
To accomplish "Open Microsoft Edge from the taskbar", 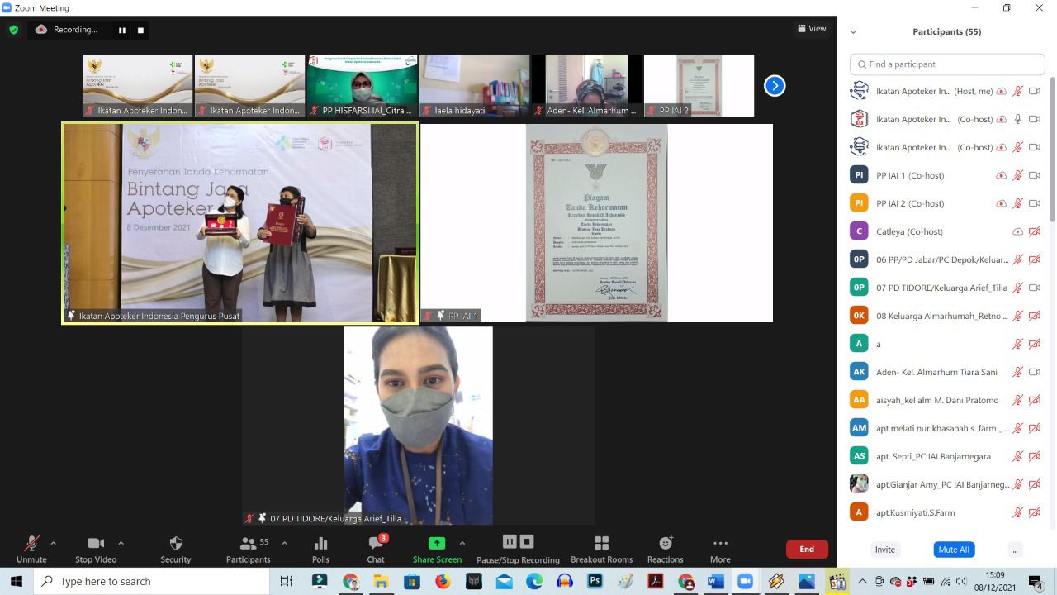I will [x=534, y=582].
